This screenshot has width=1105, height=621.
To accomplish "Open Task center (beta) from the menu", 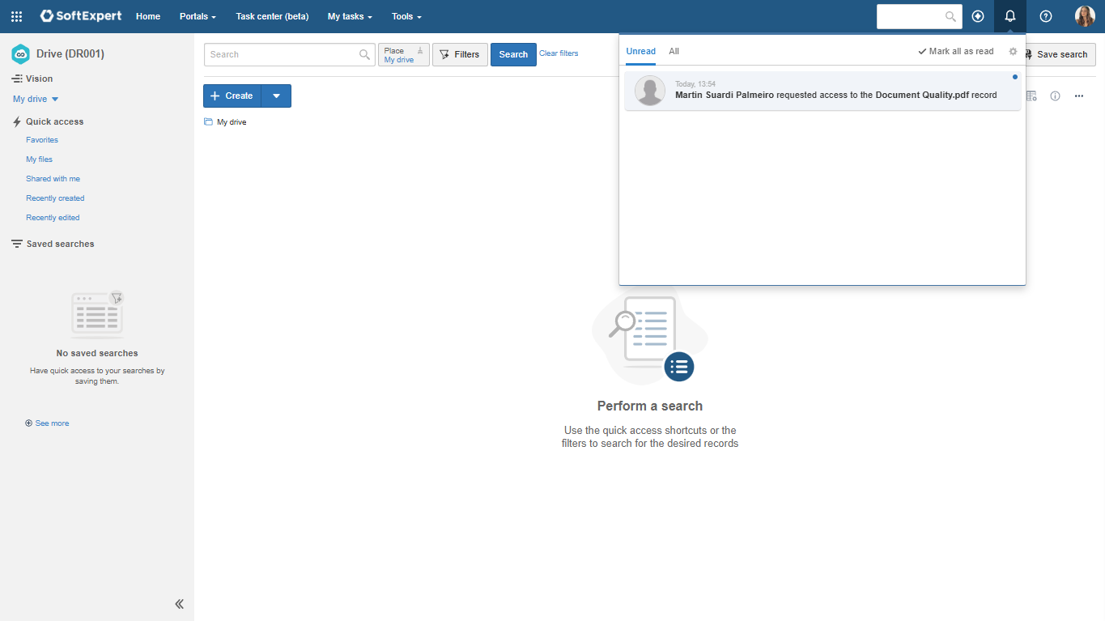I will pos(271,16).
